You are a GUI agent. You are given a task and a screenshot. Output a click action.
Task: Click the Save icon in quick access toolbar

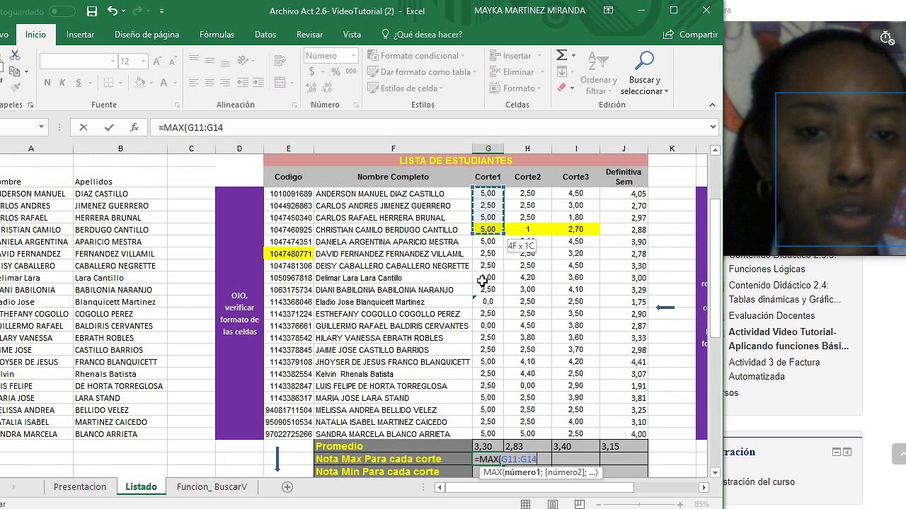91,11
